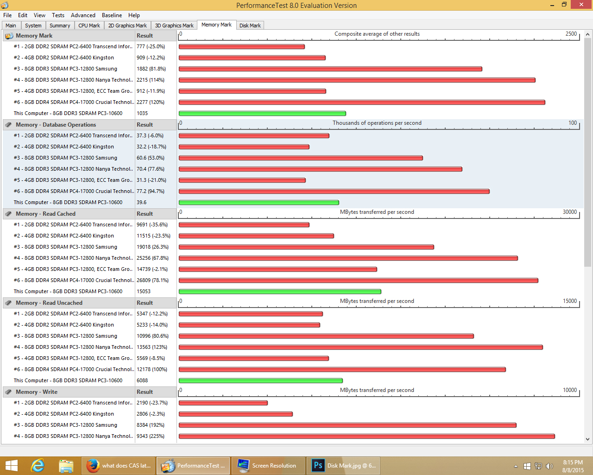This screenshot has width=593, height=475.
Task: Click the green This Computer Memory Mark bar
Action: coord(262,114)
